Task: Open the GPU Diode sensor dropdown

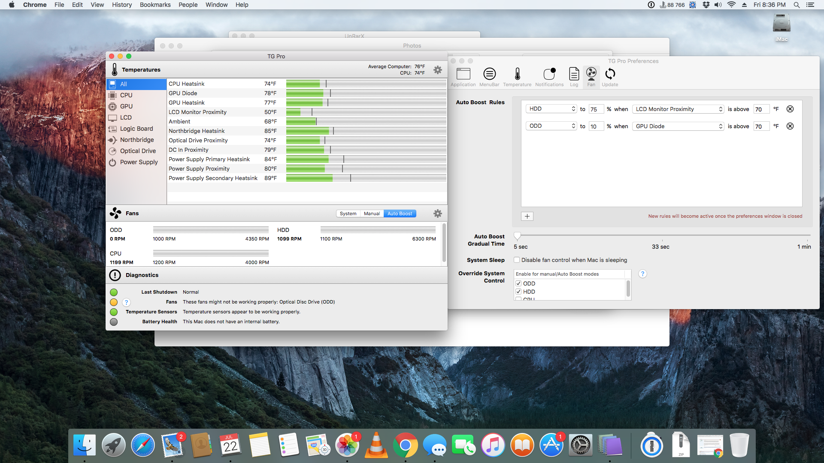Action: pyautogui.click(x=678, y=126)
